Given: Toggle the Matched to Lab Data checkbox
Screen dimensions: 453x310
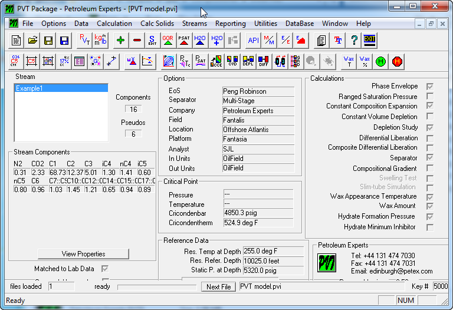Looking at the screenshot, I should tap(105, 269).
